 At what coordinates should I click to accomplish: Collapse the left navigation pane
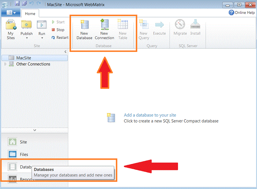[x=65, y=52]
